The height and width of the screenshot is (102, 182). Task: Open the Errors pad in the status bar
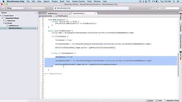pyautogui.click(x=150, y=101)
